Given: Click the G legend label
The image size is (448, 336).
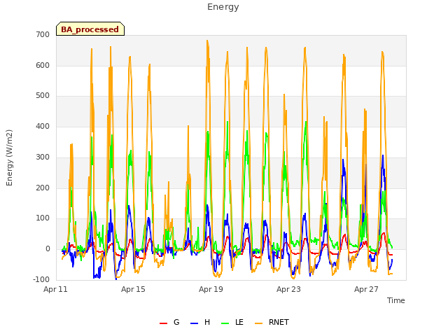Looking at the screenshot, I should (176, 322).
